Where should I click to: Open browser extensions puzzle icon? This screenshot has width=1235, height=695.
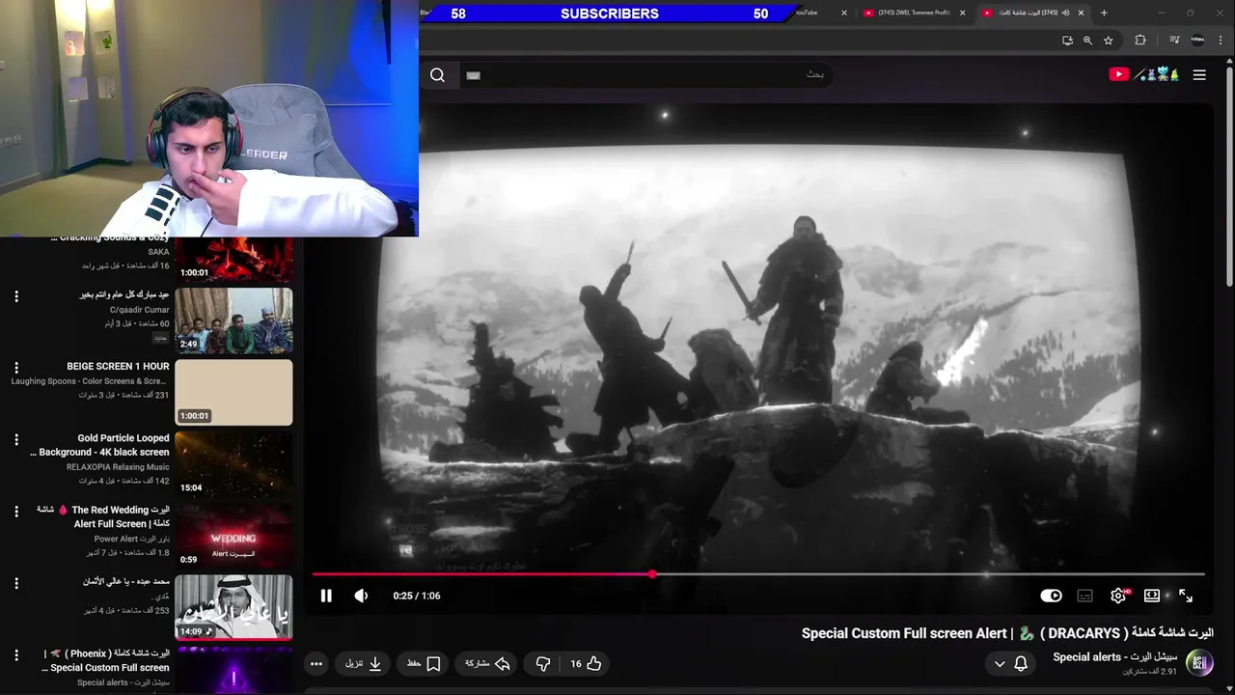click(x=1140, y=41)
